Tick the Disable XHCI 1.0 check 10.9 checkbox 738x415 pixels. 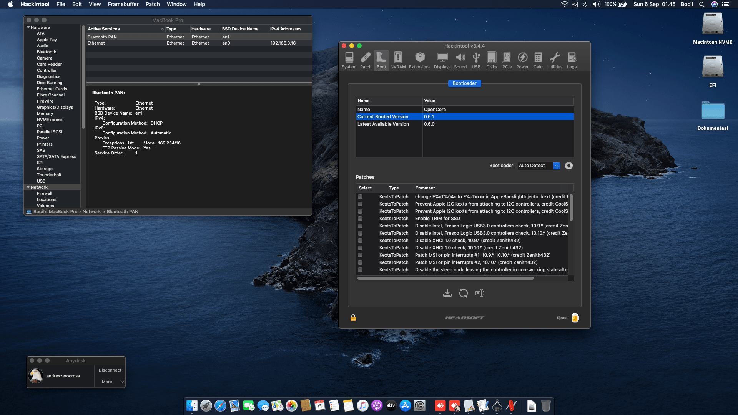360,241
